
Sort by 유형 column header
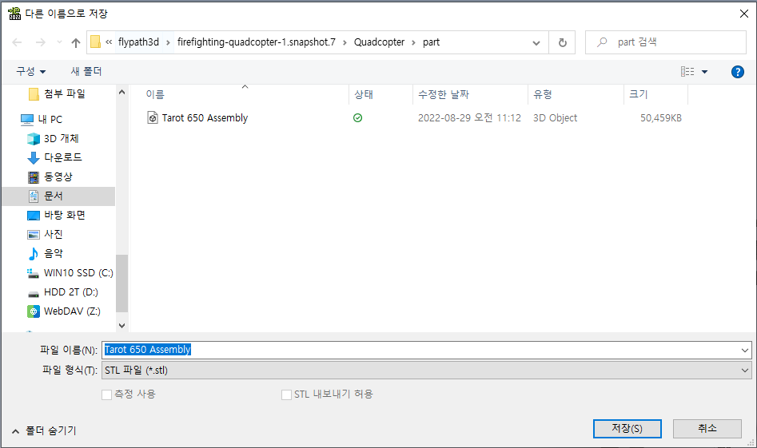point(542,94)
